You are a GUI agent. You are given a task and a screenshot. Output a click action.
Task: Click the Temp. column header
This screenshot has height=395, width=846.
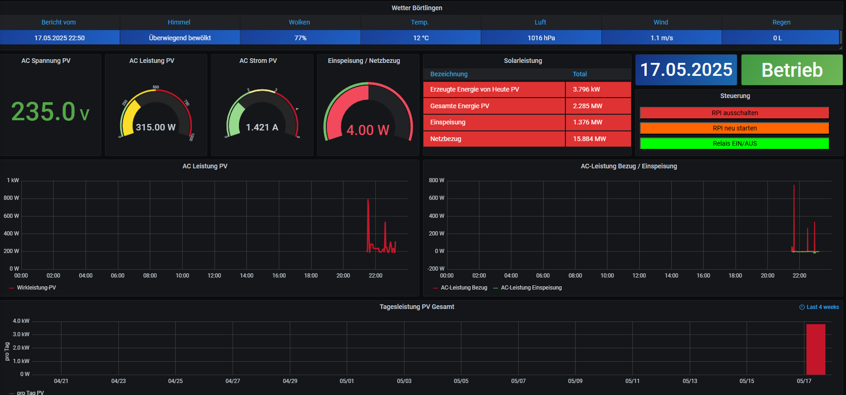(420, 22)
